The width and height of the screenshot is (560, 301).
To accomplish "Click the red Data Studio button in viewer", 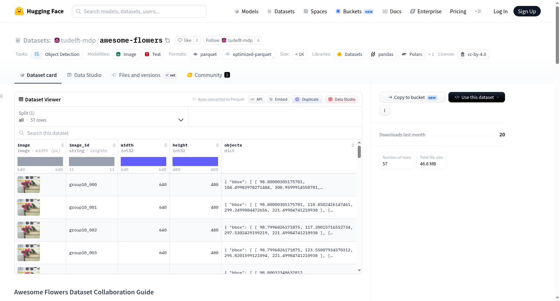I will pos(342,99).
